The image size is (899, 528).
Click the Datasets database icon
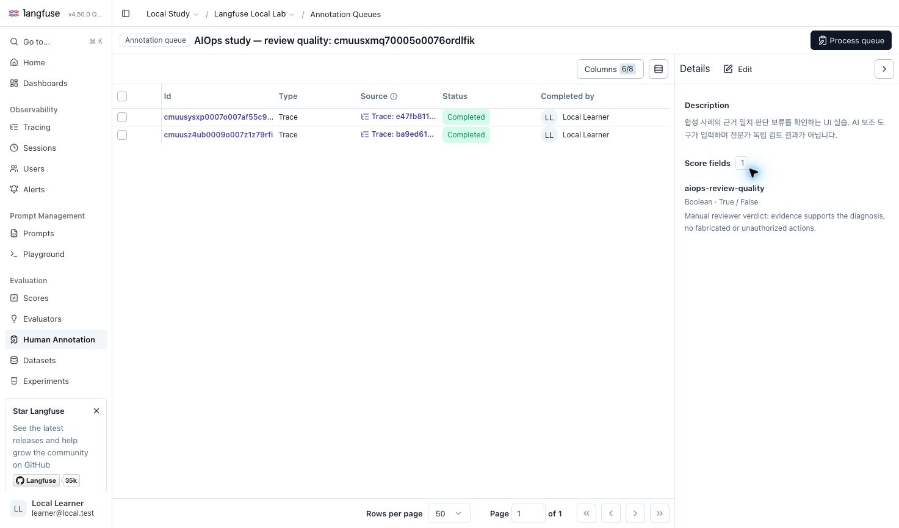click(x=14, y=360)
